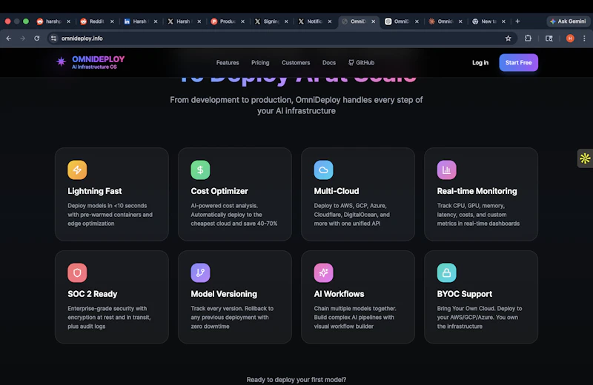Screen dimensions: 593x385
Task: Click the OmniDeploy star logo icon
Action: 61,61
